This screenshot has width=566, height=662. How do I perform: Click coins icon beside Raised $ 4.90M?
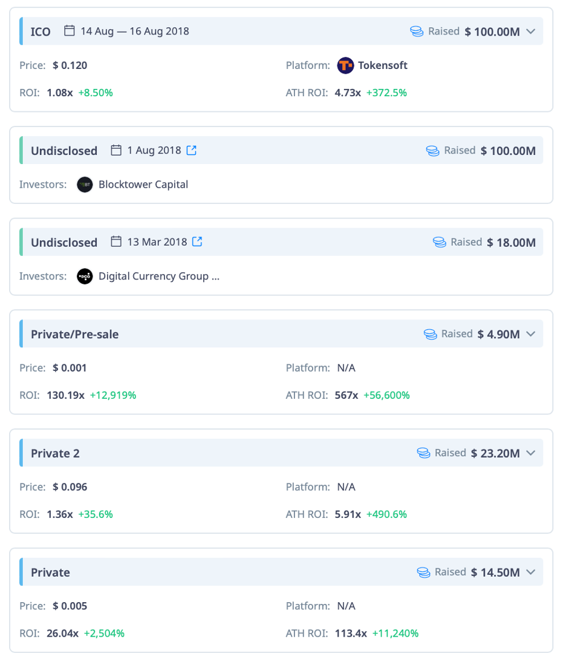tap(430, 334)
